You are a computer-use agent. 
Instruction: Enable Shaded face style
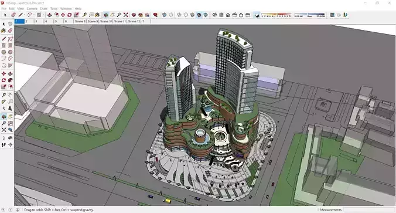tap(193, 15)
